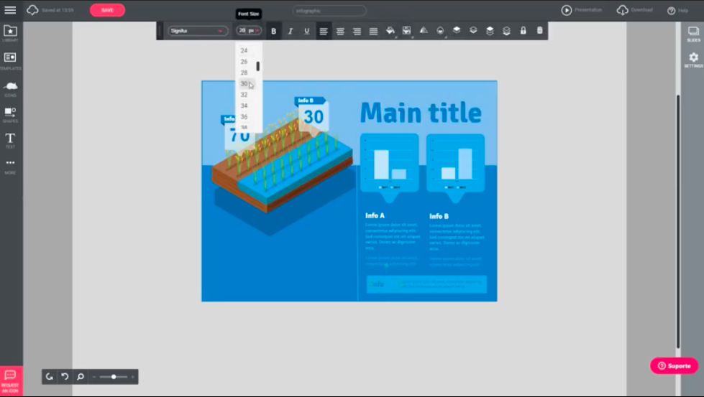704x397 pixels.
Task: Toggle underline formatting
Action: (307, 31)
